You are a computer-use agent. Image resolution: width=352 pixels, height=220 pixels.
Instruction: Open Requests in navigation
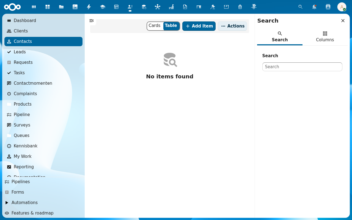click(x=43, y=62)
